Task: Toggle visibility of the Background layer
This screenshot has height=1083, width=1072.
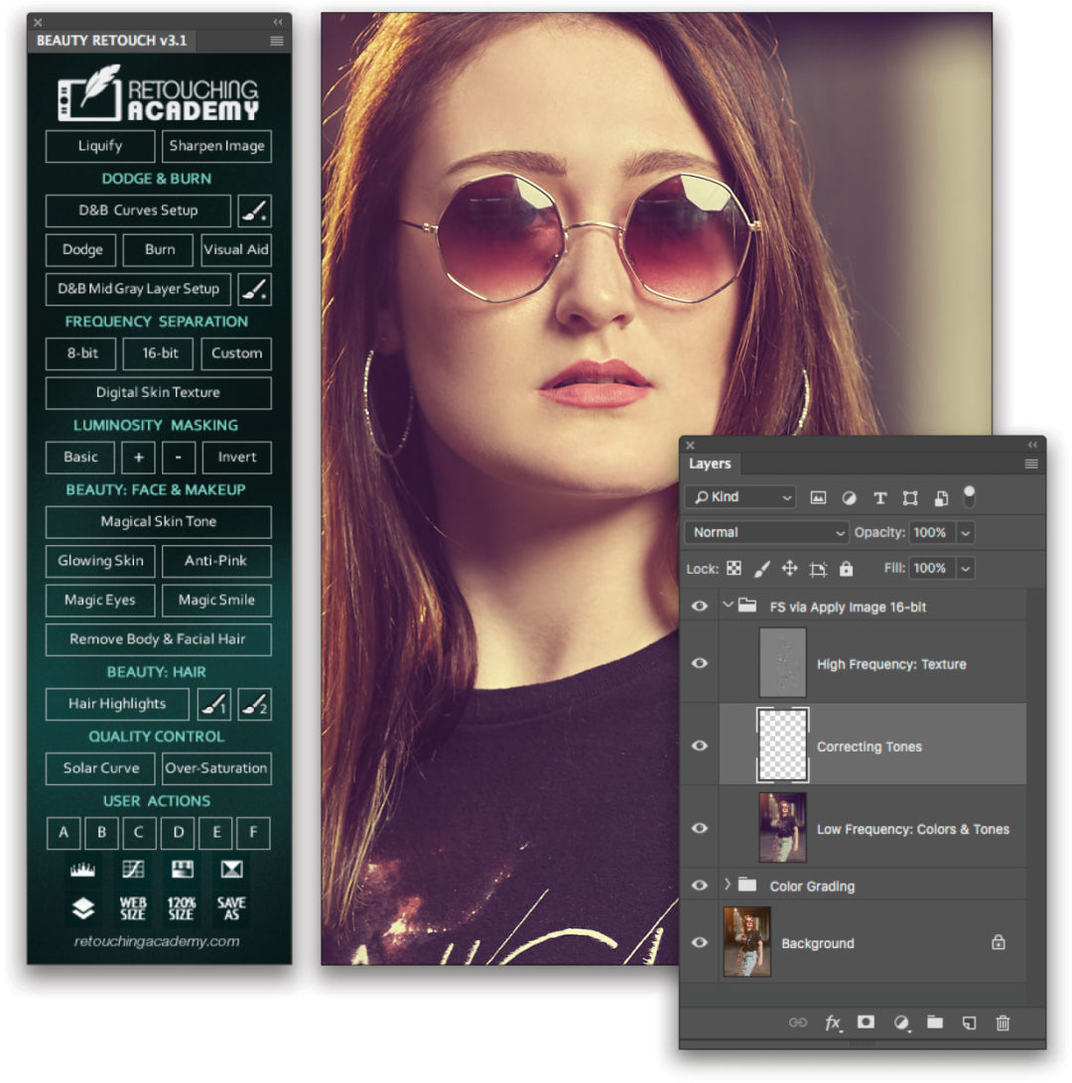Action: (700, 943)
